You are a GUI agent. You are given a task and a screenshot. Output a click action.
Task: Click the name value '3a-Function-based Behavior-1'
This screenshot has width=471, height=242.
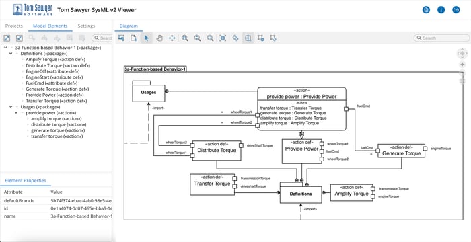tap(81, 216)
